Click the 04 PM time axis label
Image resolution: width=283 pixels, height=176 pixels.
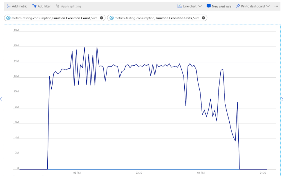click(x=201, y=173)
